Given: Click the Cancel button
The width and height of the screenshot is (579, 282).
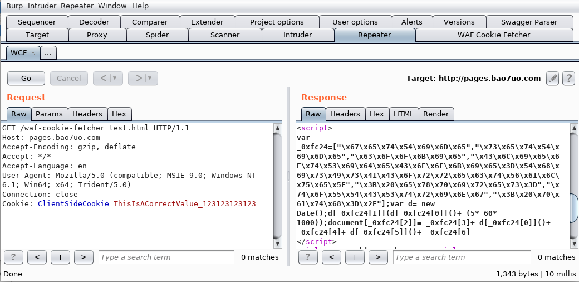Looking at the screenshot, I should [68, 79].
